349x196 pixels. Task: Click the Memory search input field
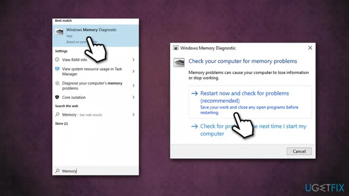coord(96,171)
